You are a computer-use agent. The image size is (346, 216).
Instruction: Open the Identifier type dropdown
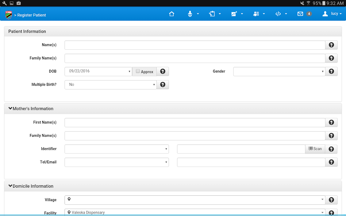117,149
